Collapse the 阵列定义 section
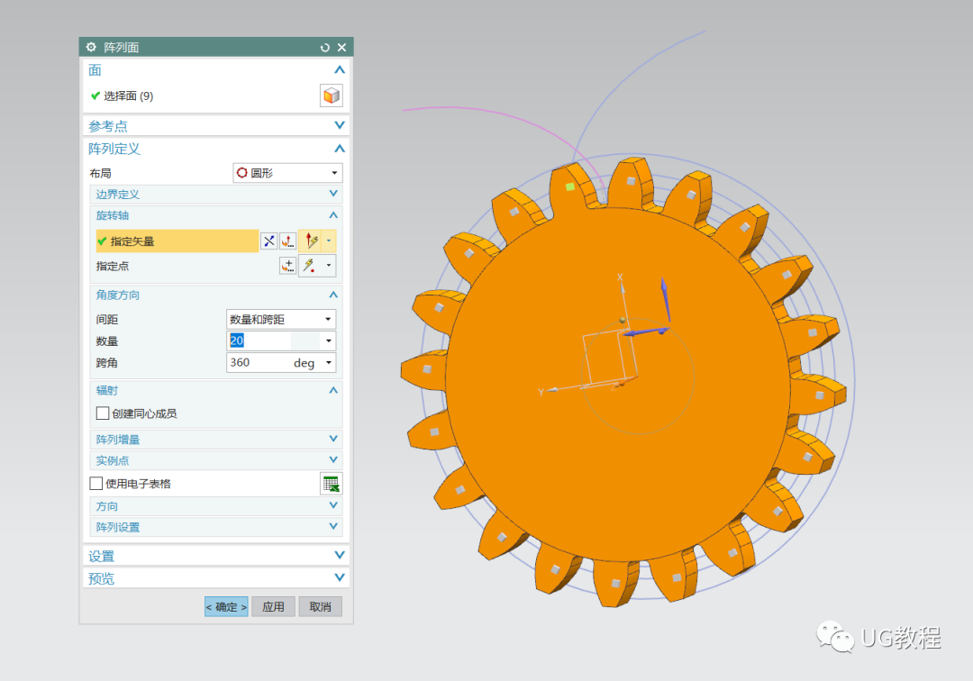This screenshot has height=681, width=973. (340, 149)
